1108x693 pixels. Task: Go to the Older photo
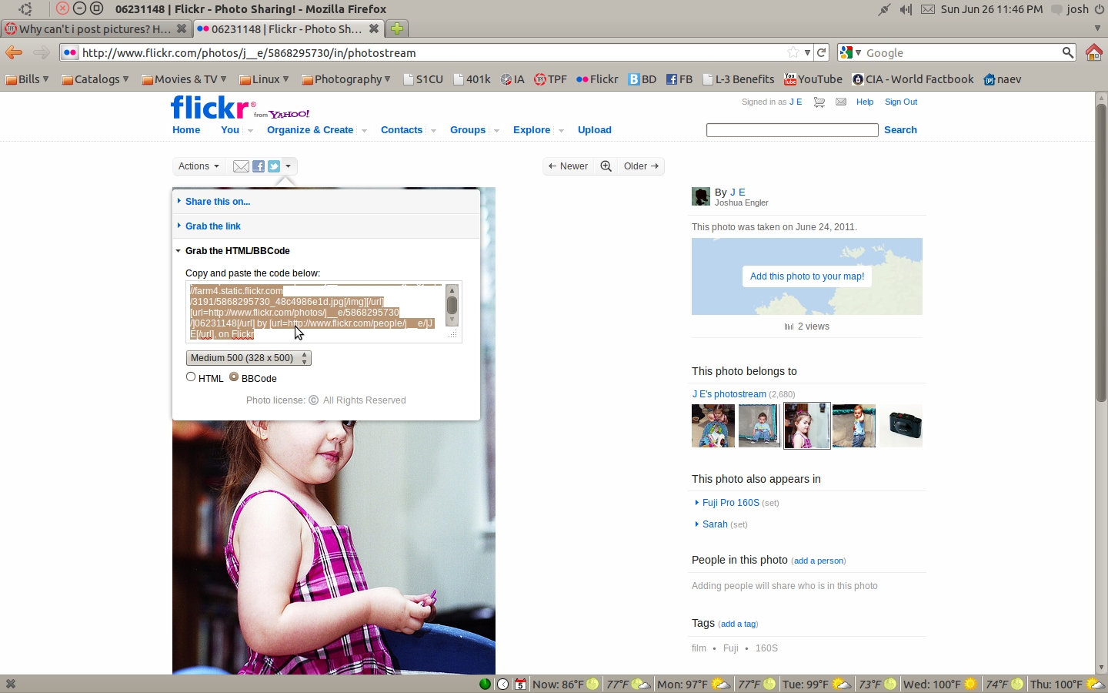[642, 166]
